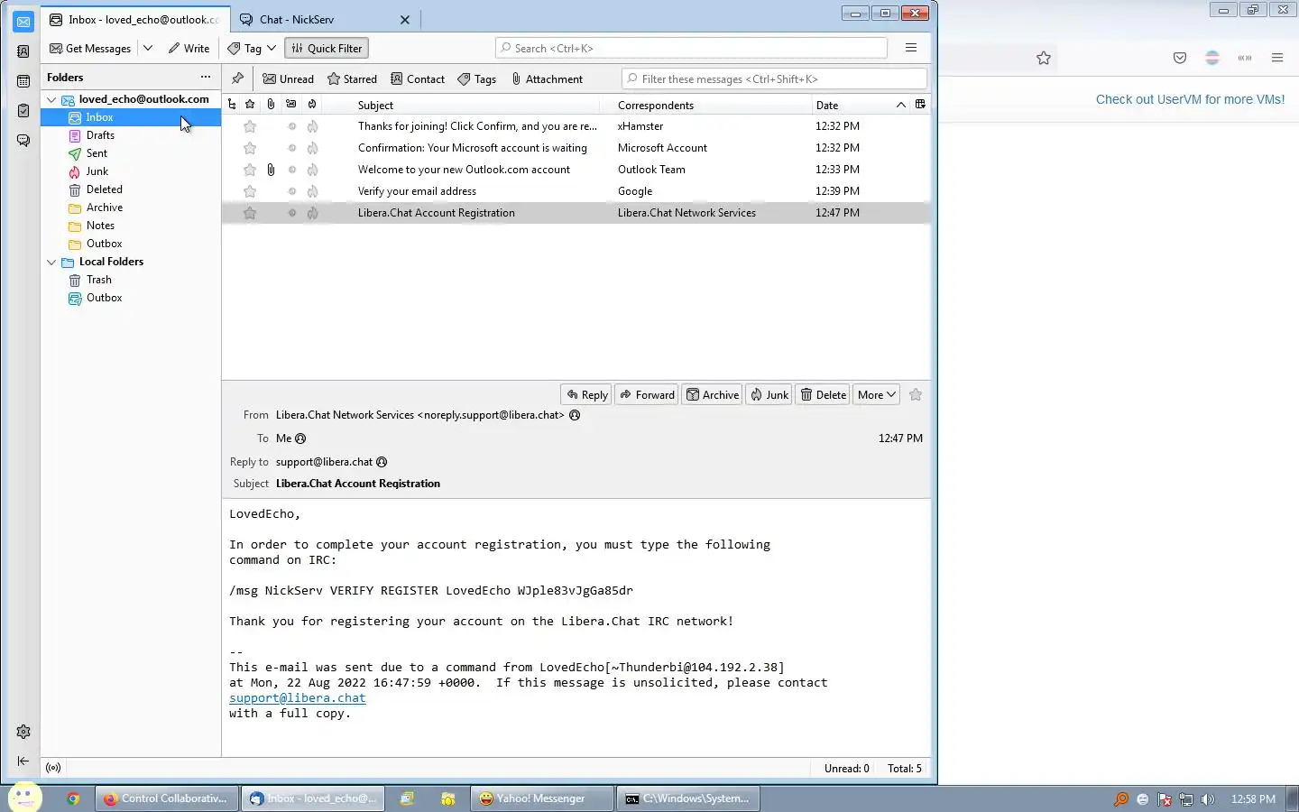Sort by the read status column header

(x=291, y=105)
